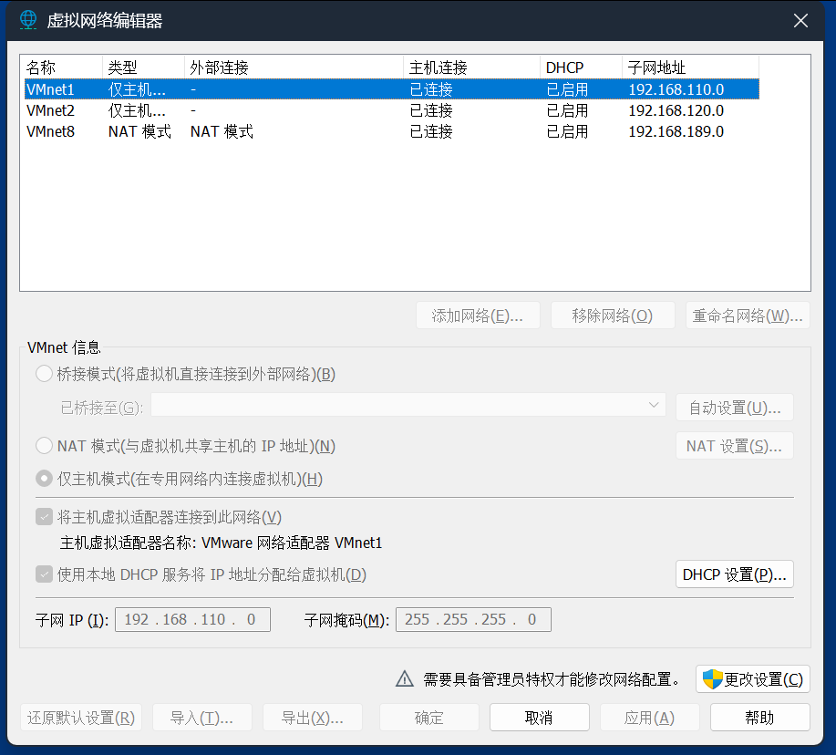Screen dimensions: 836x755
Task: Close the 虚拟网络编辑器 dialog
Action: (800, 21)
